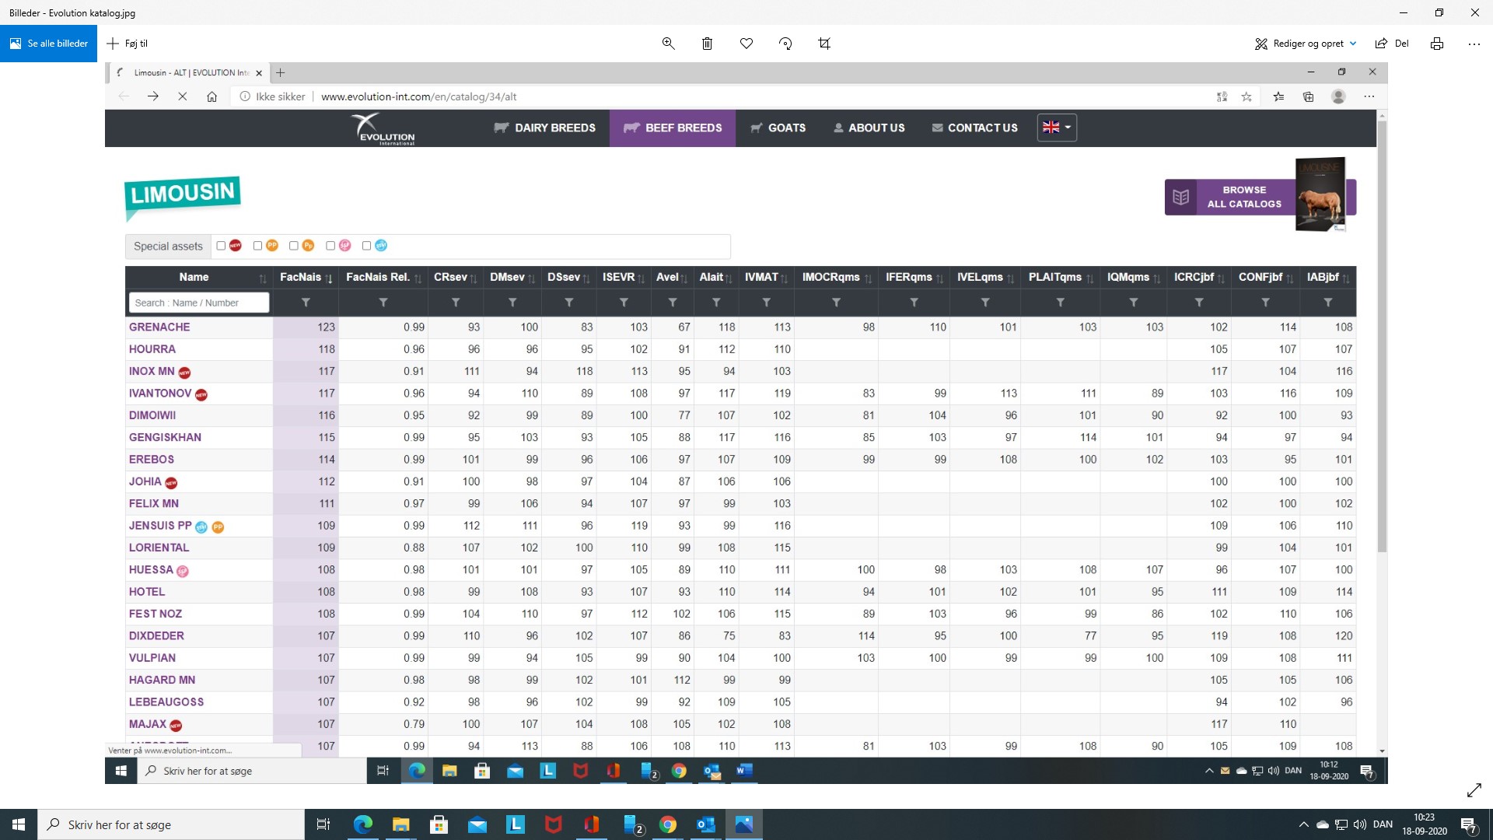Click the Se alle billeder button
The image size is (1493, 840).
click(48, 44)
